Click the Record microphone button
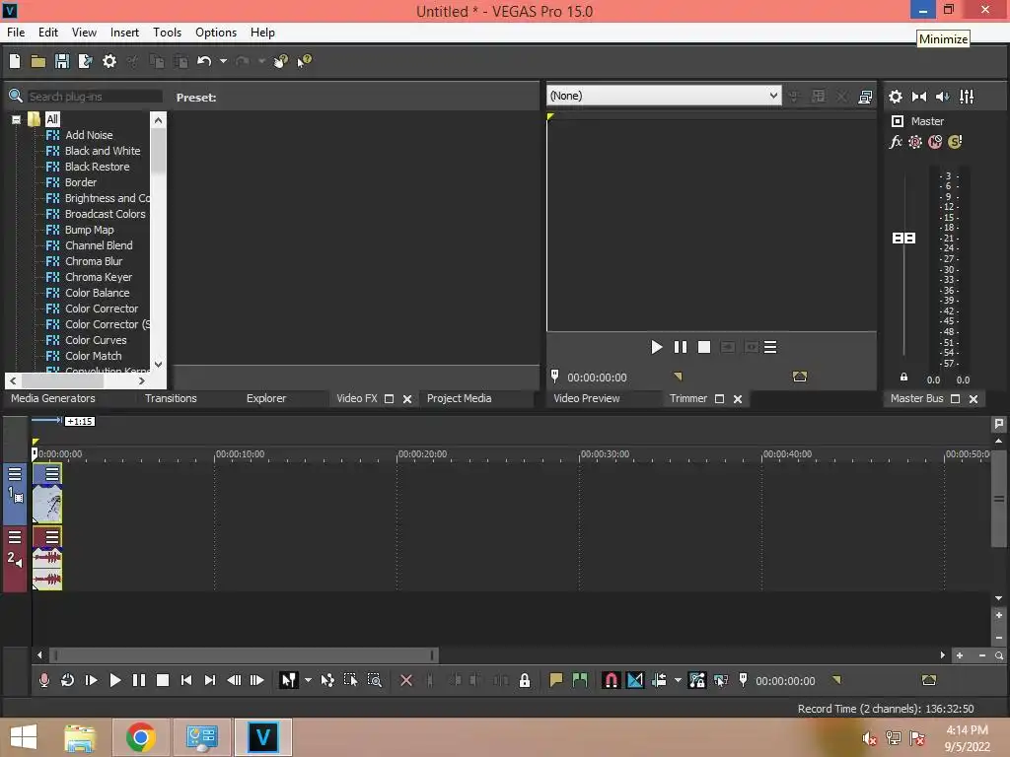The height and width of the screenshot is (757, 1010). click(43, 680)
